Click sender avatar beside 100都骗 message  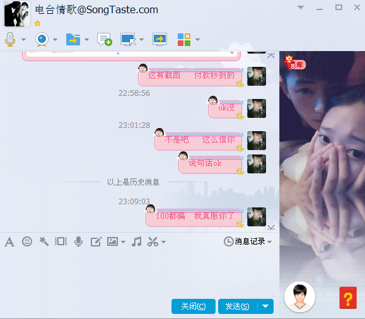coord(257,217)
